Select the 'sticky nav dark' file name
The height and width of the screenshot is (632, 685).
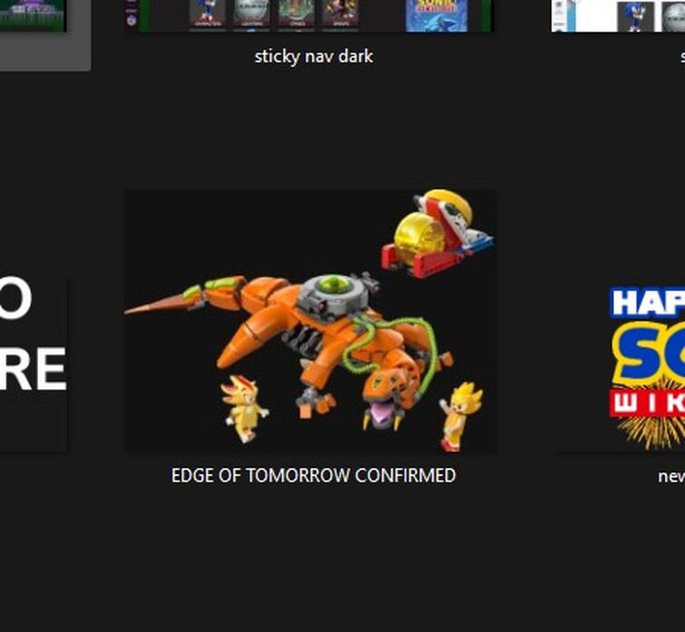(x=314, y=56)
